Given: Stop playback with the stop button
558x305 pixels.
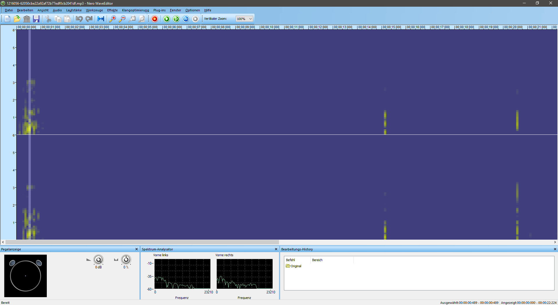Looking at the screenshot, I should coord(195,19).
